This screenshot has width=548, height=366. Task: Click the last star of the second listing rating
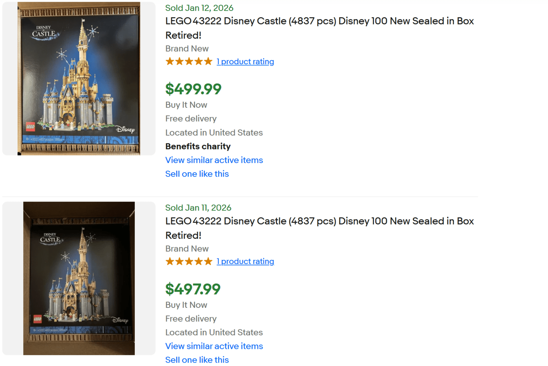pyautogui.click(x=208, y=261)
